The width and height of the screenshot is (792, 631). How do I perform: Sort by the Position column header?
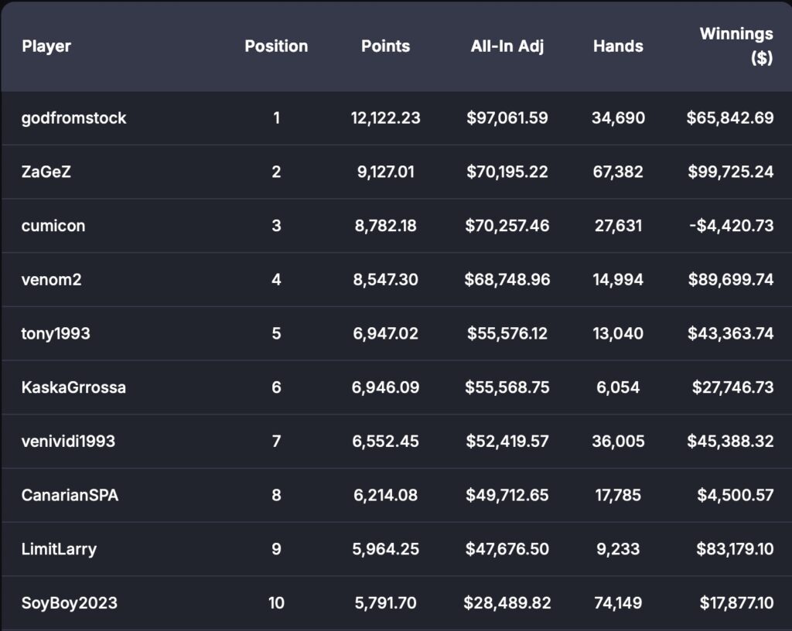click(276, 46)
